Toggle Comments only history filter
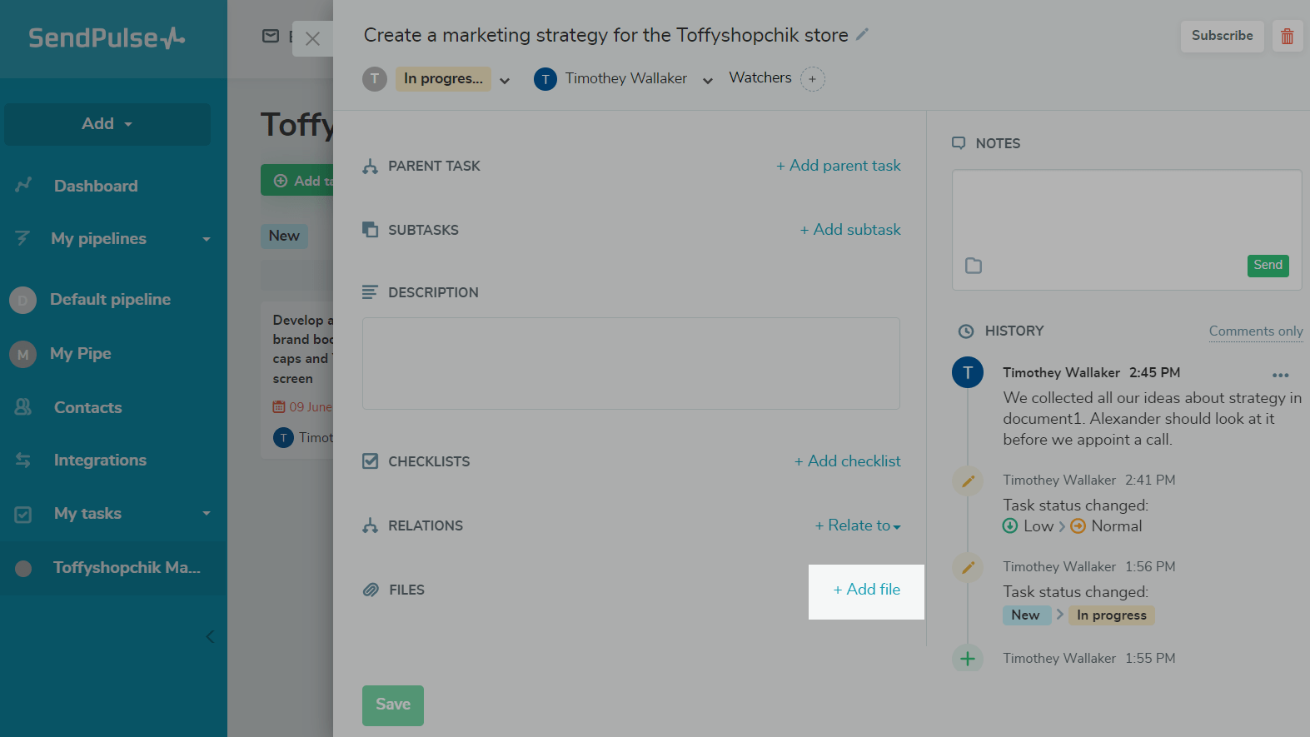The height and width of the screenshot is (737, 1310). [x=1255, y=331]
